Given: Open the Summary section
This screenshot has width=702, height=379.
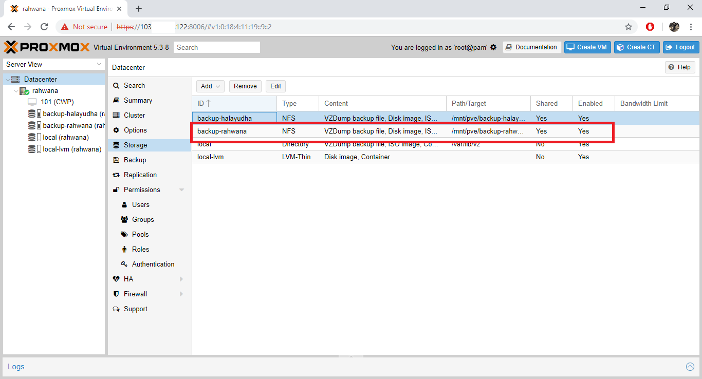Looking at the screenshot, I should click(150, 101).
